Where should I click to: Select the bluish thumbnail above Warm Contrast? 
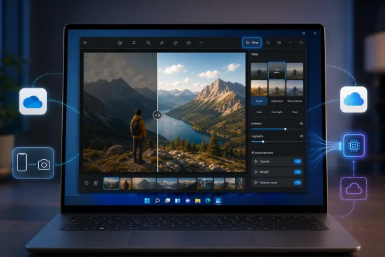coord(295,88)
